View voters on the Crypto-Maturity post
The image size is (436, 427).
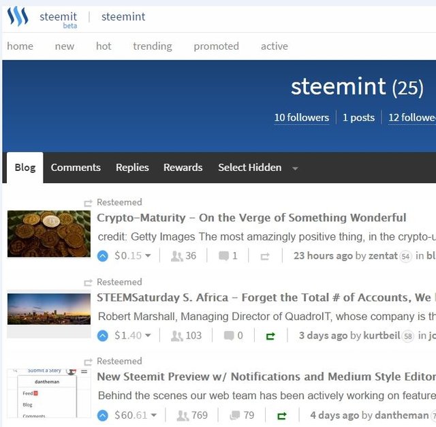(177, 256)
